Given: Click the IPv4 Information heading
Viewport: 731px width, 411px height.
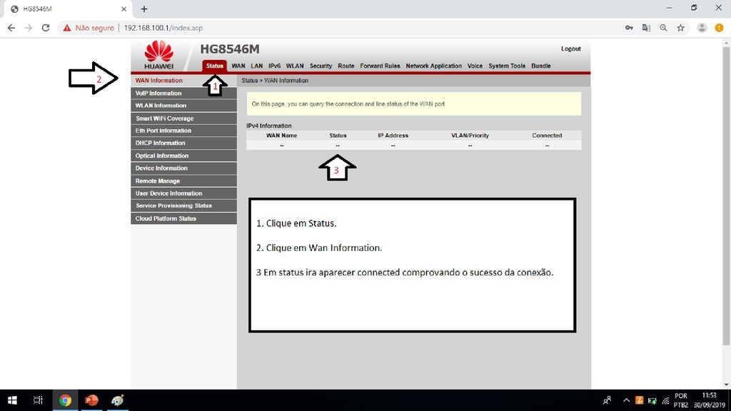Looking at the screenshot, I should (x=269, y=126).
